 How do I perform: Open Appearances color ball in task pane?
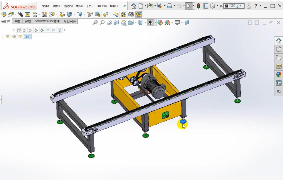pos(279,74)
